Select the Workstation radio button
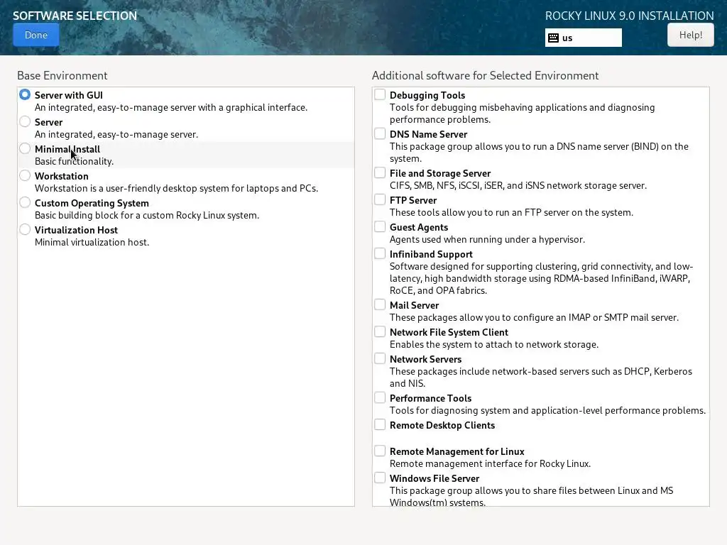727x545 pixels. [25, 176]
